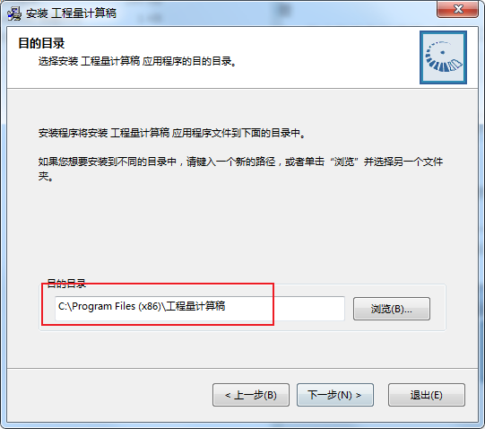The height and width of the screenshot is (429, 485).
Task: Click the paragraph starting with 如果您想要安装到不同的目录中
Action: point(240,169)
